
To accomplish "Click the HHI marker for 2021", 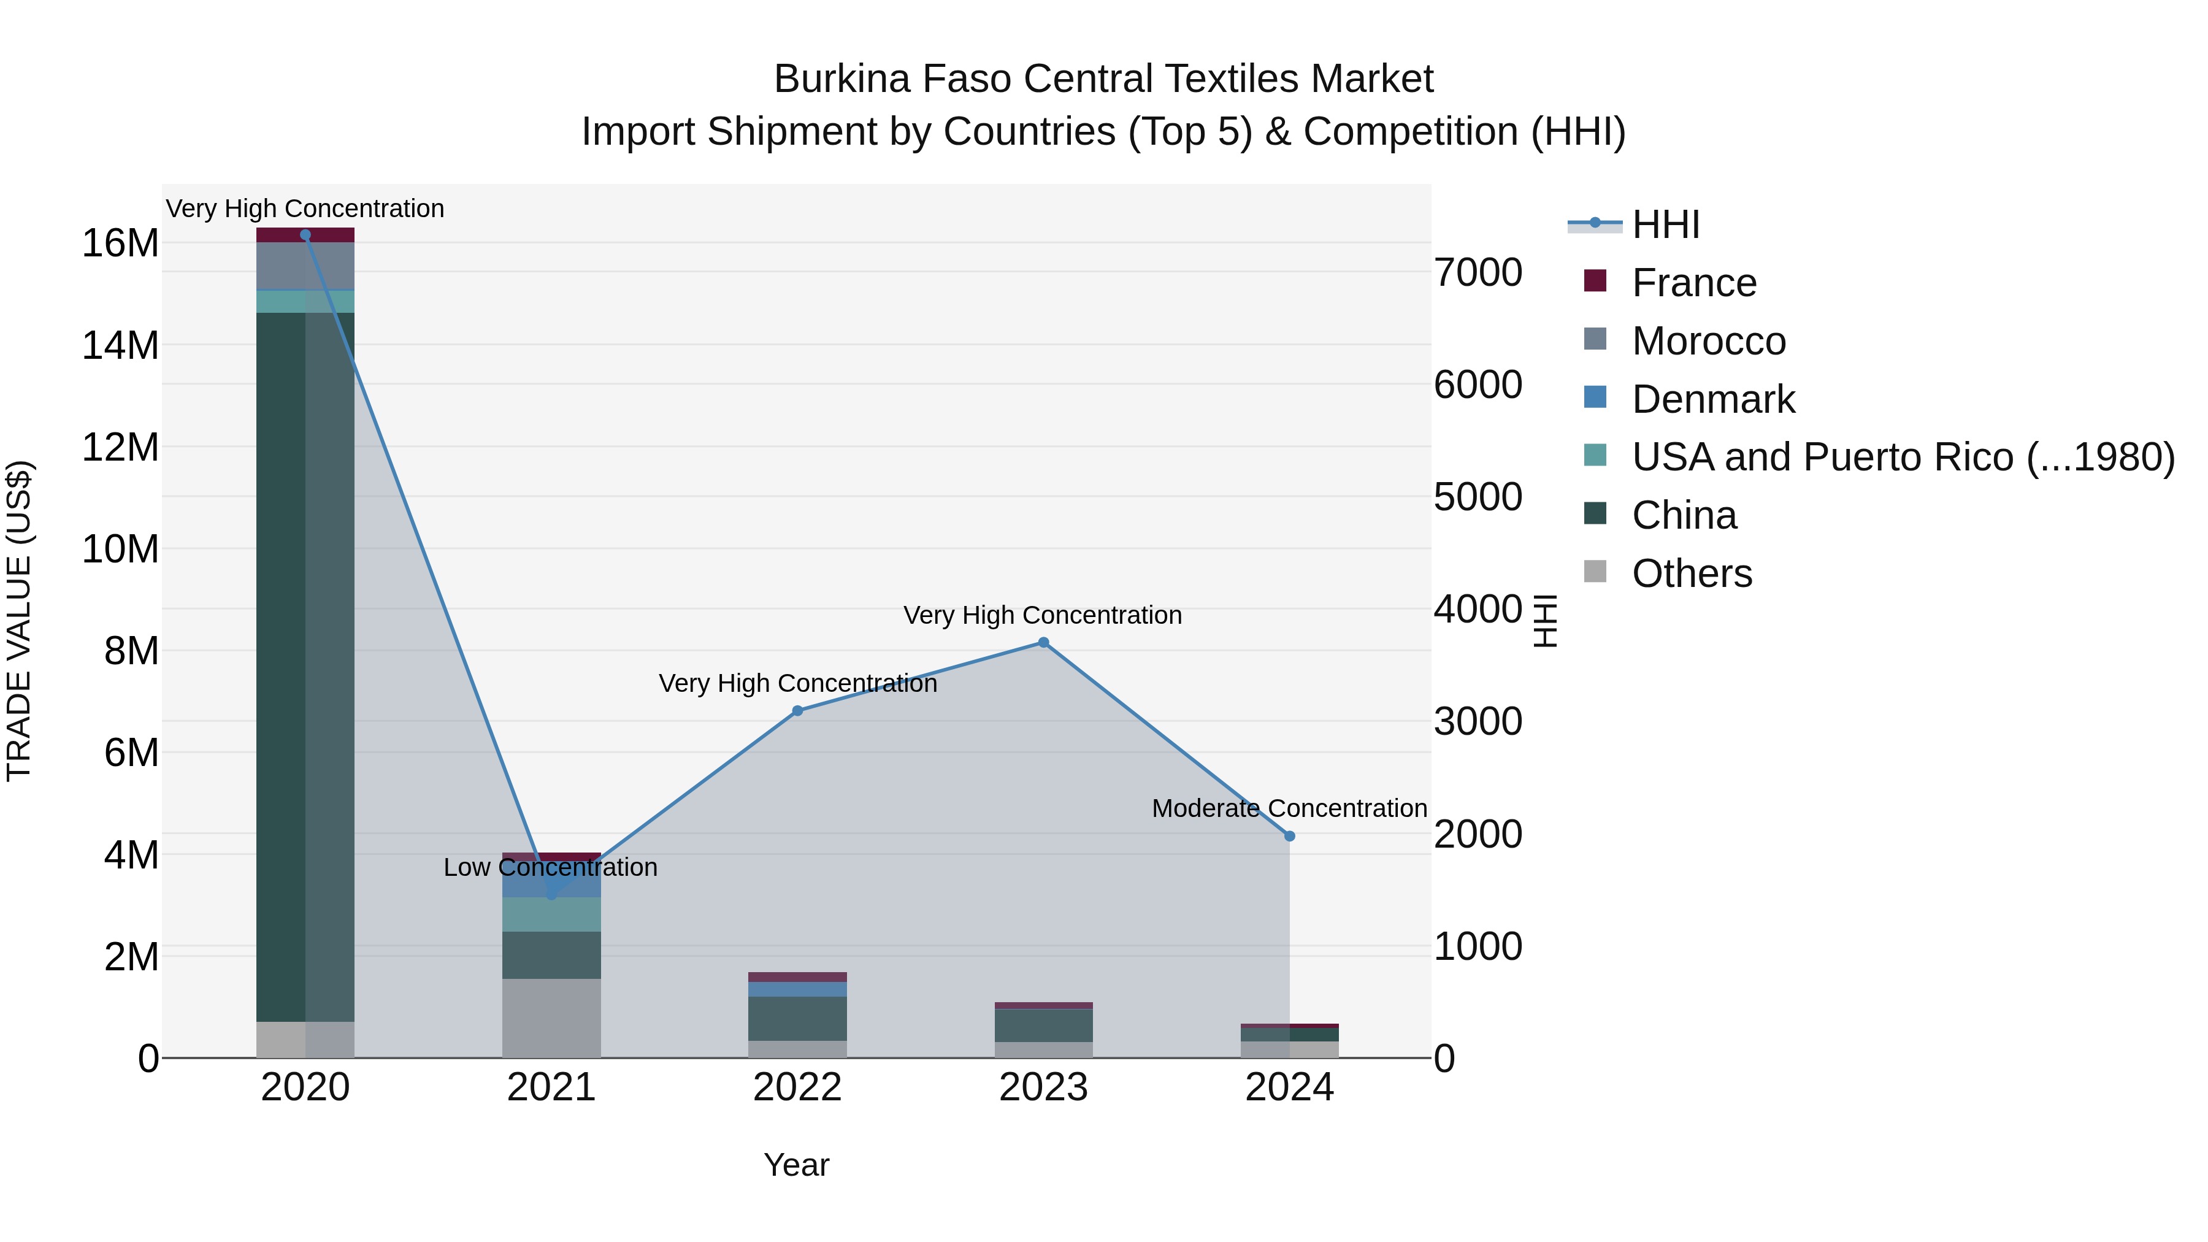I will [x=551, y=895].
